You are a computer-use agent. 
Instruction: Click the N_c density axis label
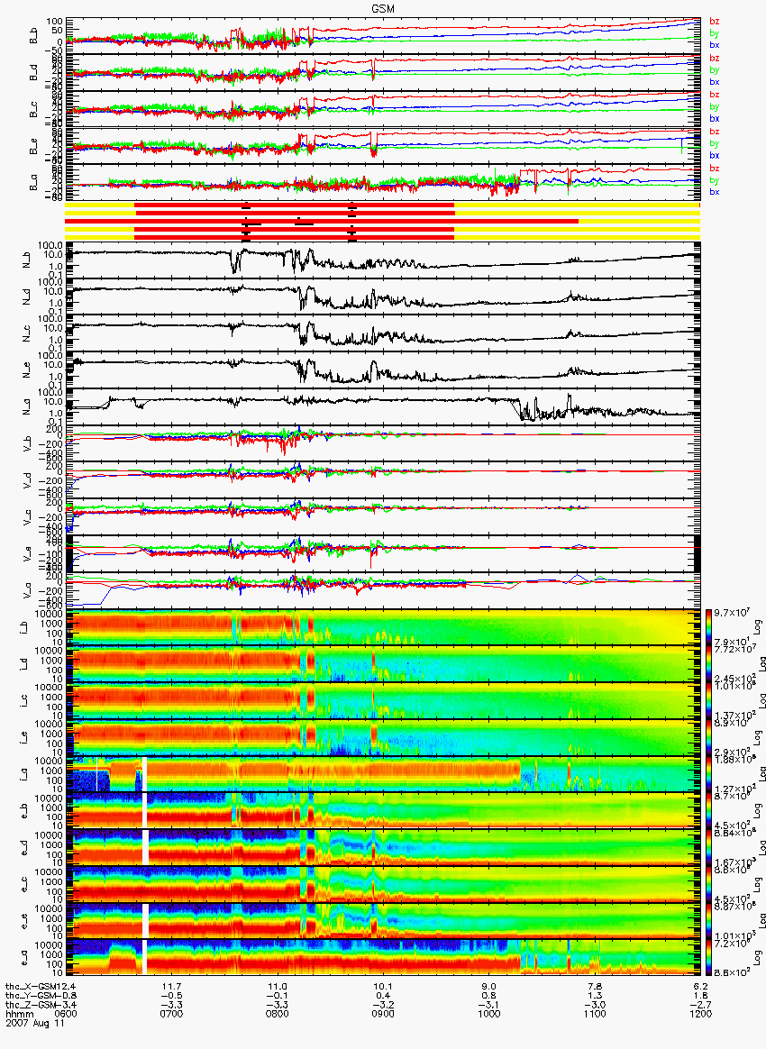click(27, 333)
